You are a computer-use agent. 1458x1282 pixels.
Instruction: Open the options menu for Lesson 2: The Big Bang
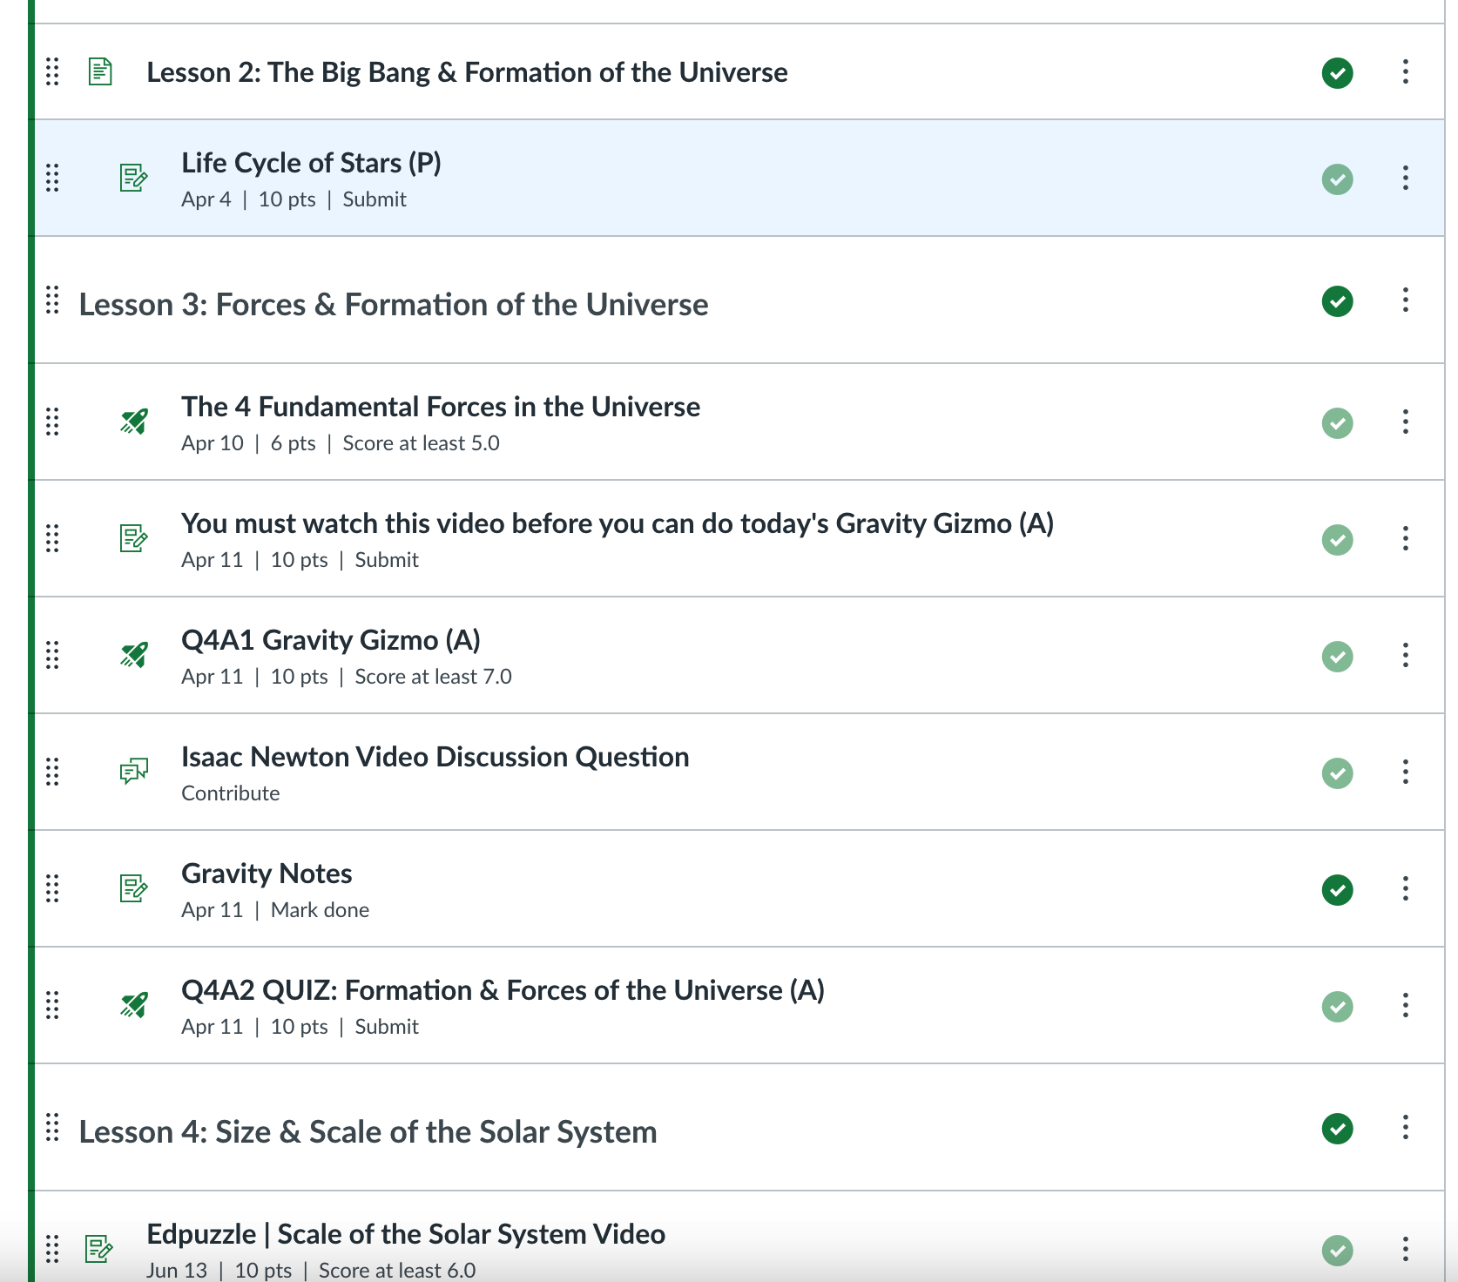(x=1405, y=71)
